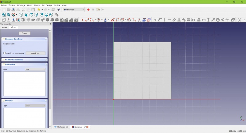
Task: Start macro recording with red circle
Action: coord(88,9)
